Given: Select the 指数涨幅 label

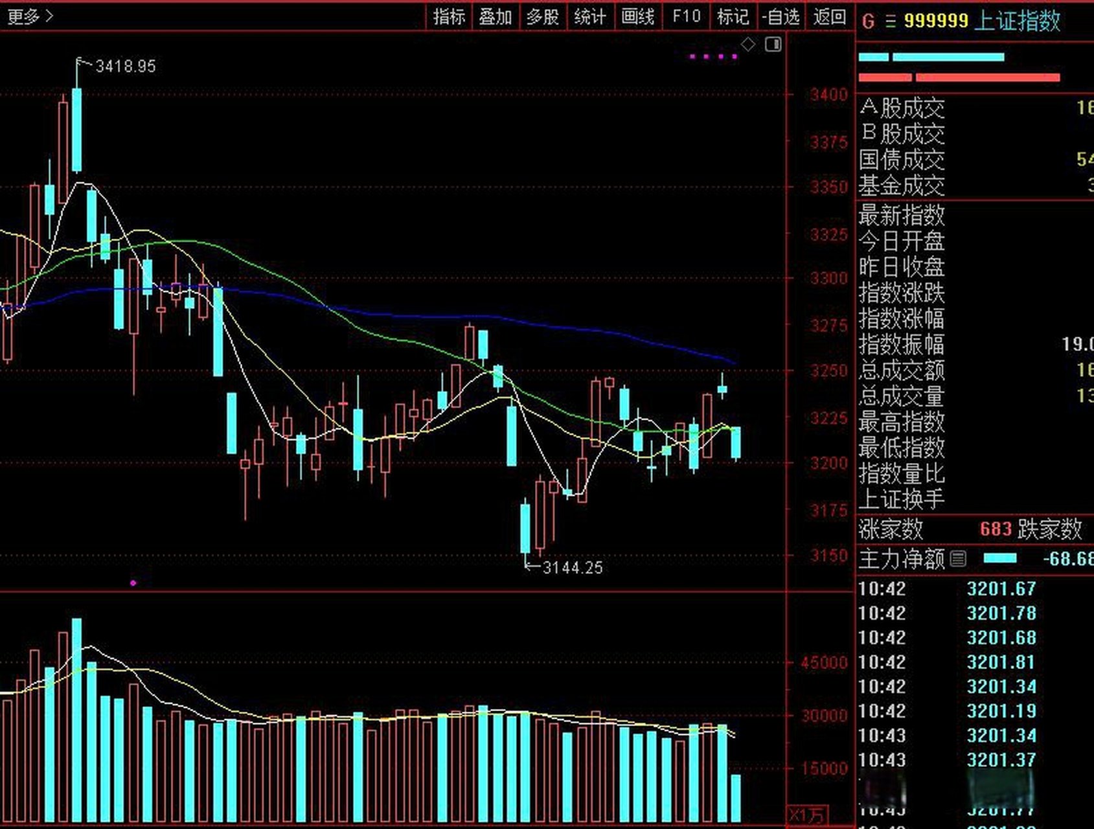Looking at the screenshot, I should pyautogui.click(x=902, y=319).
